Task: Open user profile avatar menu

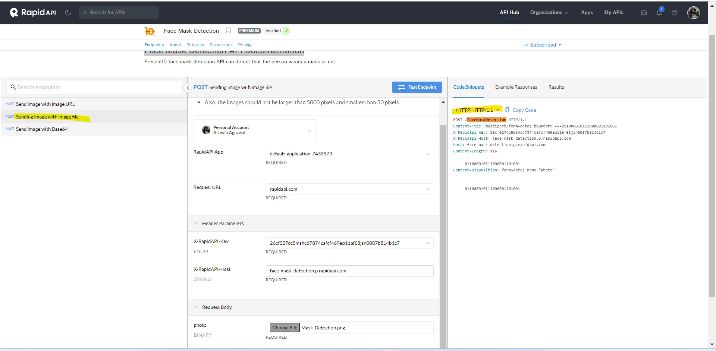Action: (694, 13)
